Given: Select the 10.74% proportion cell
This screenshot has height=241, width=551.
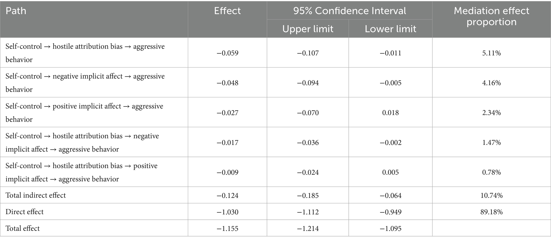Looking at the screenshot, I should coord(491,196).
